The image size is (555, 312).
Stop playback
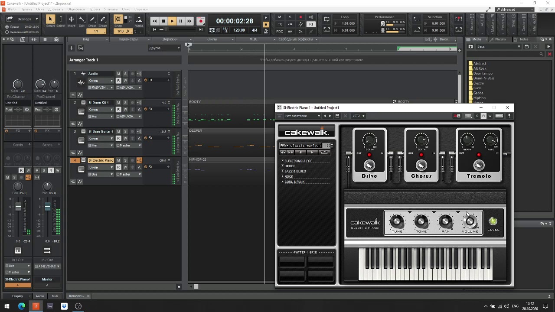pyautogui.click(x=163, y=21)
